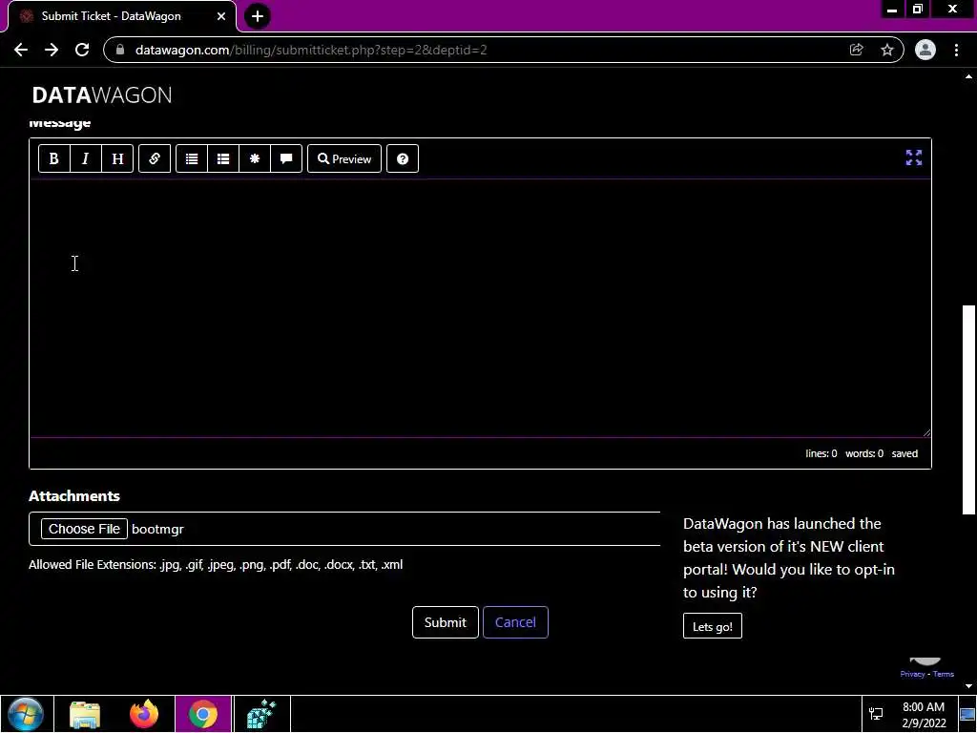This screenshot has width=977, height=733.
Task: Insert a quote using the speech bubble icon
Action: pos(286,159)
